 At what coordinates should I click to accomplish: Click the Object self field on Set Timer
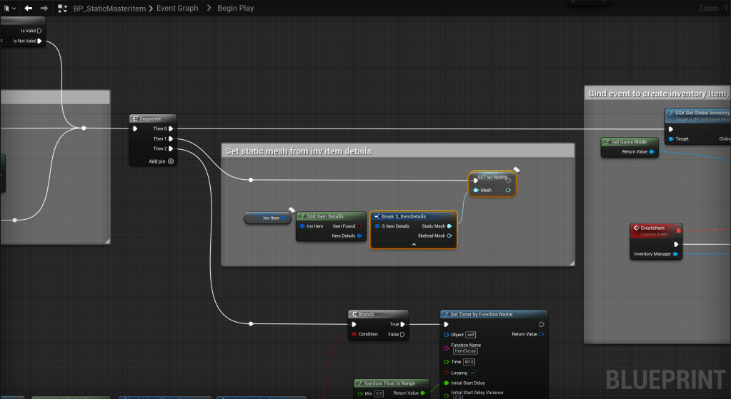pos(470,334)
